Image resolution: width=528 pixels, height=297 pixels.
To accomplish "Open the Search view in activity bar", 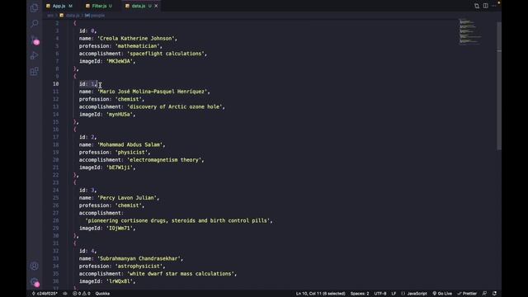I will coord(35,23).
